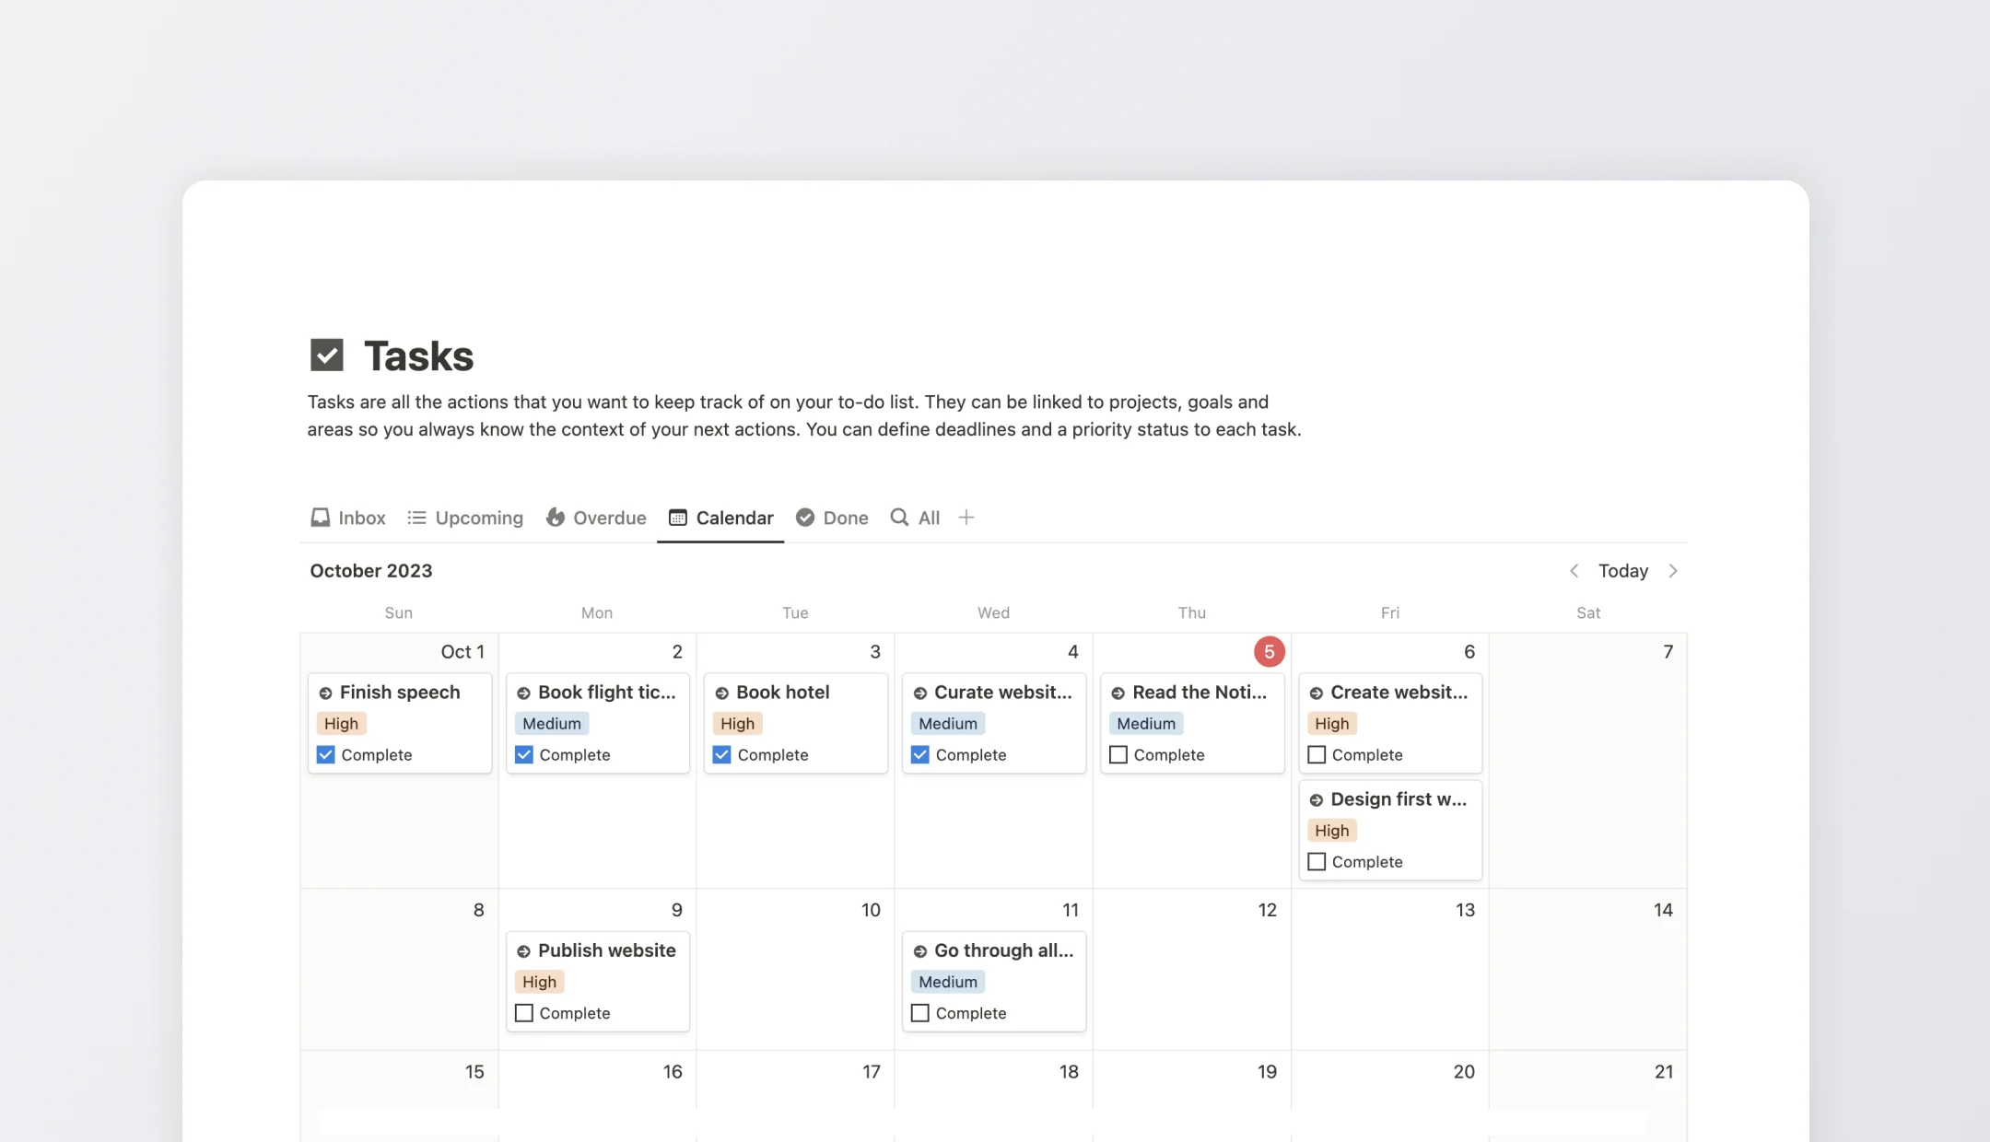Uncheck Complete on Finish speech task

324,754
